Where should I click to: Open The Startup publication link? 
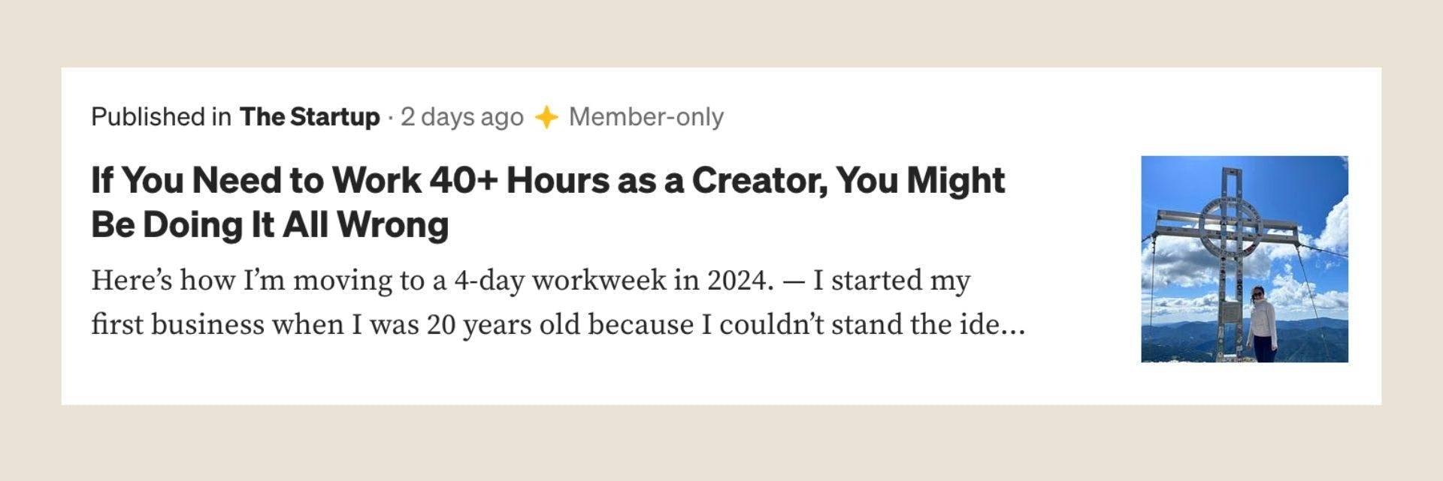310,117
